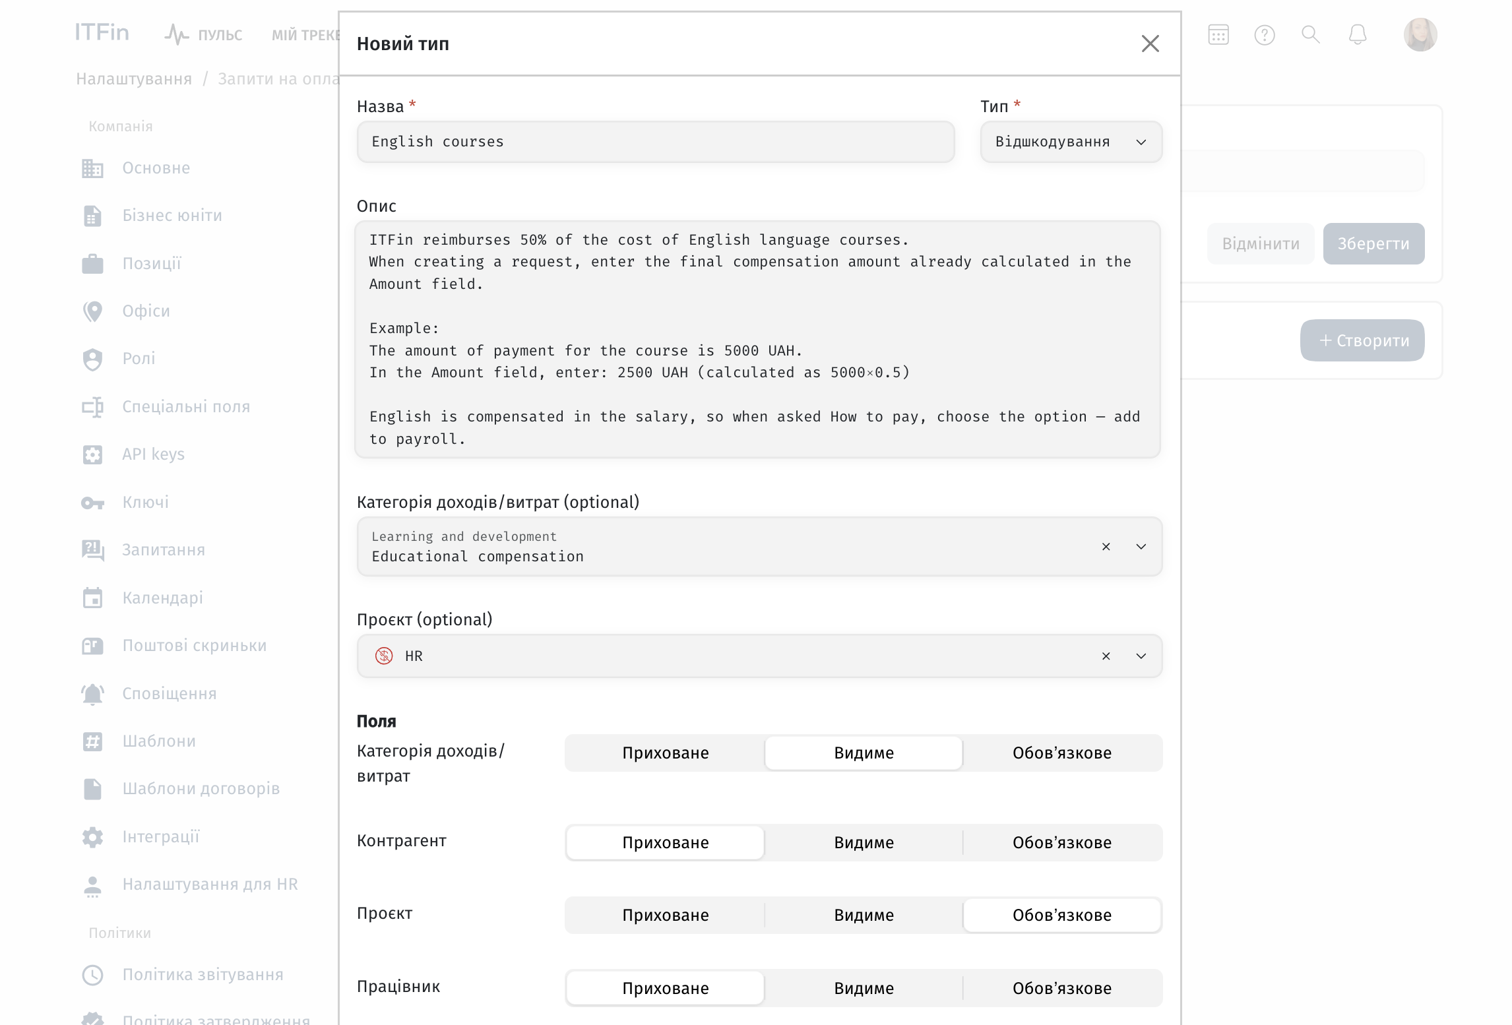1512x1025 pixels.
Task: Click the Поштові скриньки mailbox icon
Action: click(92, 646)
